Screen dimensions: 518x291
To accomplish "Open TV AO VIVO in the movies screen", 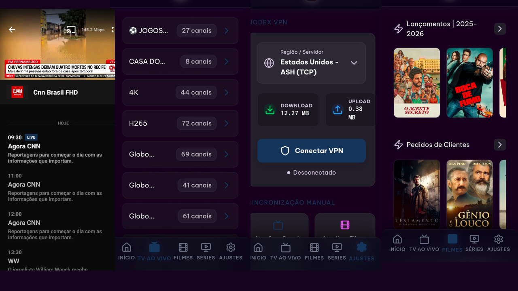I will pyautogui.click(x=424, y=243).
